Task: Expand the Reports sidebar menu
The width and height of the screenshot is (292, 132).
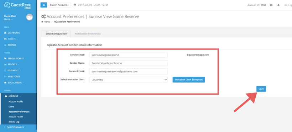Action: [14, 64]
